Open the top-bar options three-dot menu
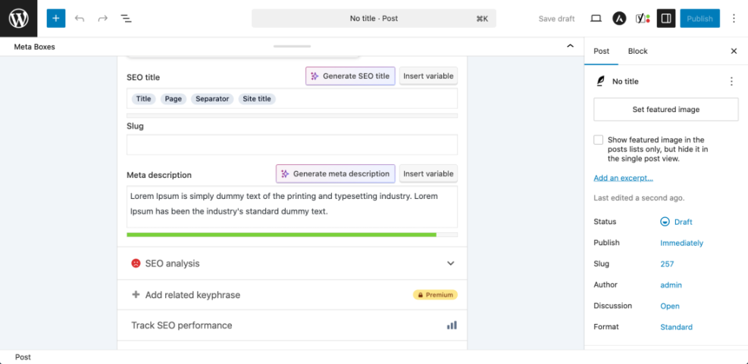Image resolution: width=748 pixels, height=364 pixels. point(734,19)
